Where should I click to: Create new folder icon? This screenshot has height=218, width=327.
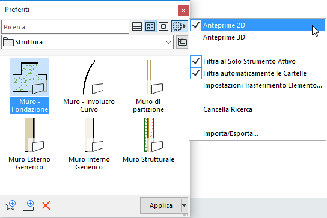pyautogui.click(x=28, y=205)
